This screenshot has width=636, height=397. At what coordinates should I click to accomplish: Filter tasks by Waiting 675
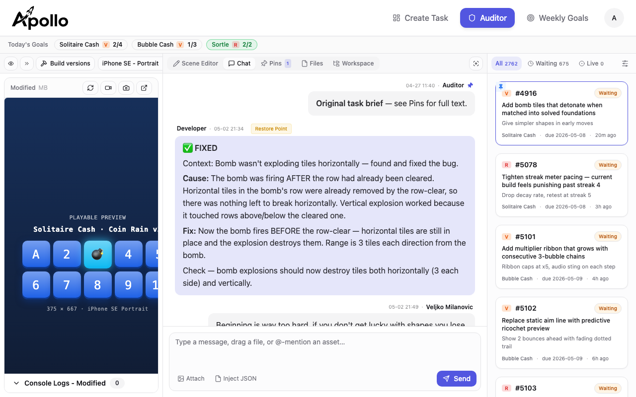[x=548, y=64]
